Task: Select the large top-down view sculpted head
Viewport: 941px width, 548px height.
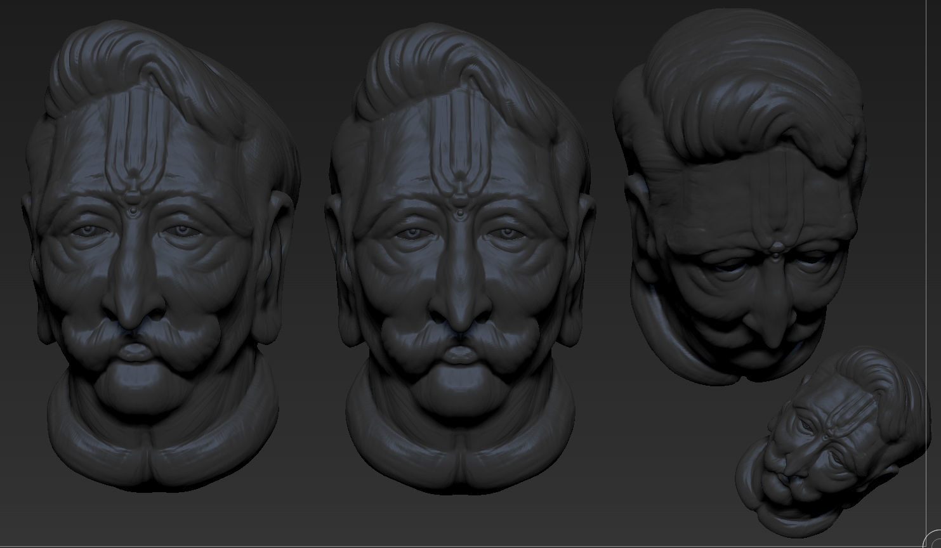Action: point(739,197)
